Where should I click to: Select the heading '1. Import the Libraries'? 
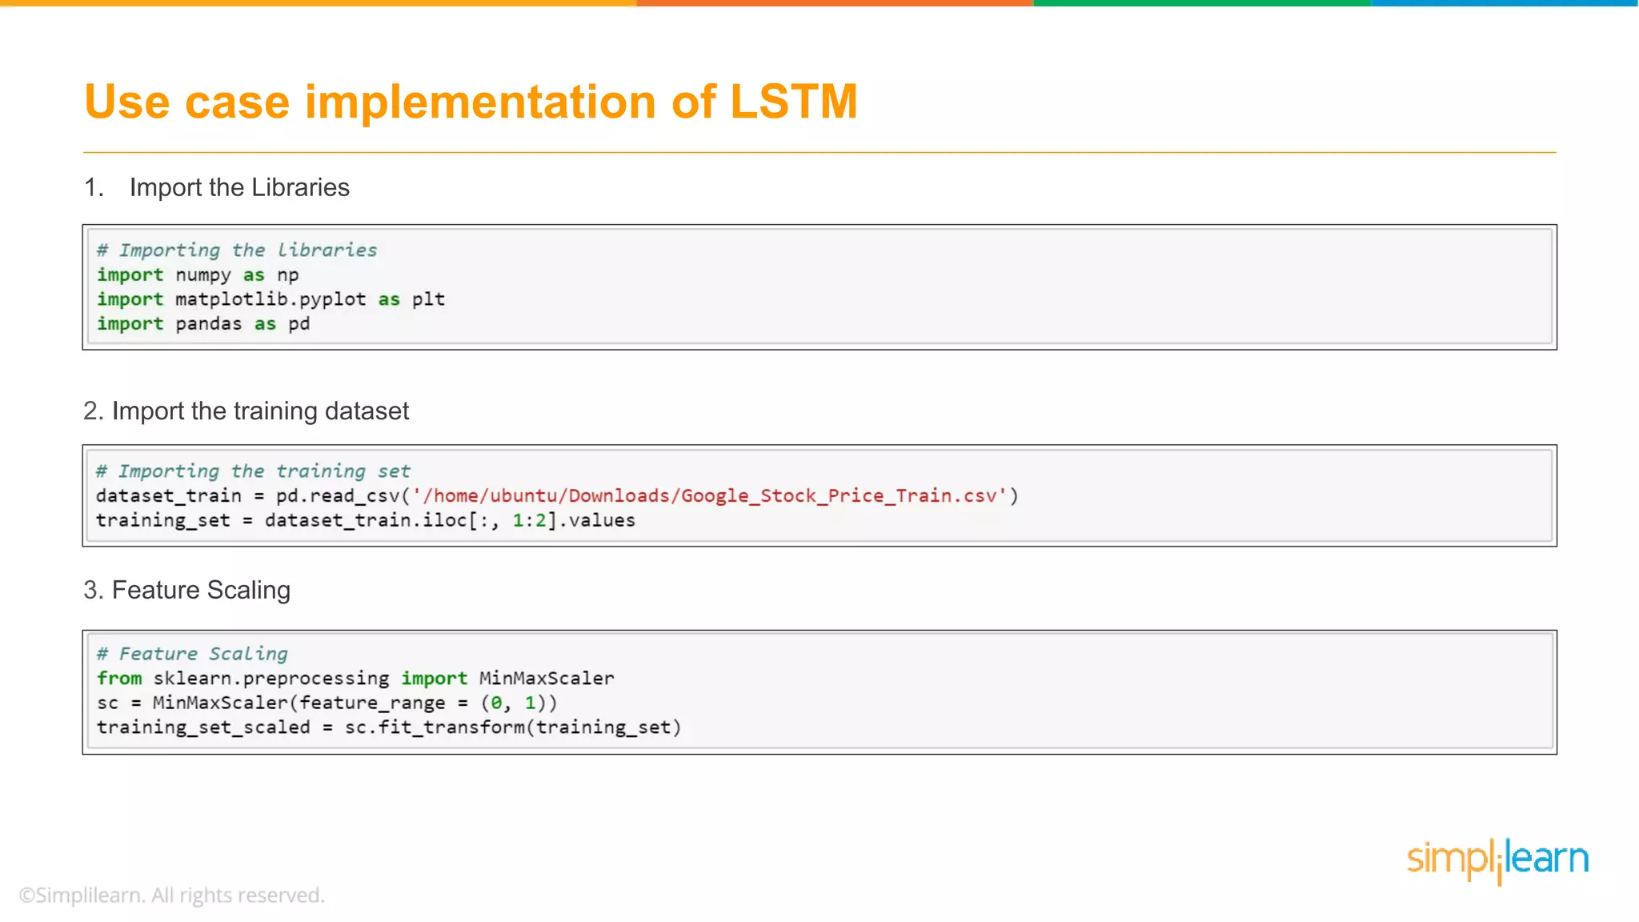coord(217,187)
